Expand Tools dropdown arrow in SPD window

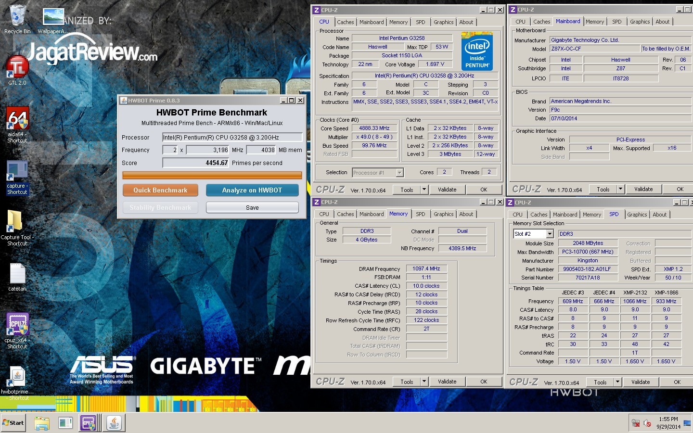617,382
